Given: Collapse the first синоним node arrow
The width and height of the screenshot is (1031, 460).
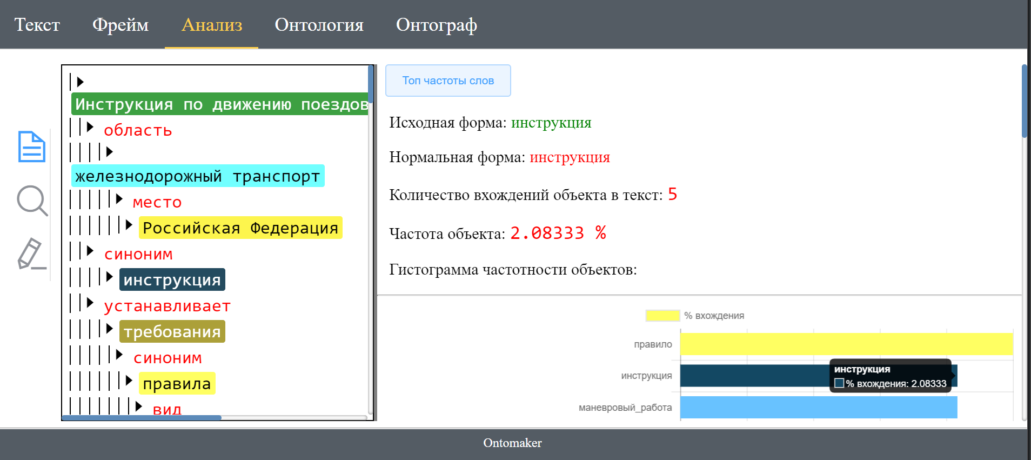Looking at the screenshot, I should pyautogui.click(x=90, y=251).
